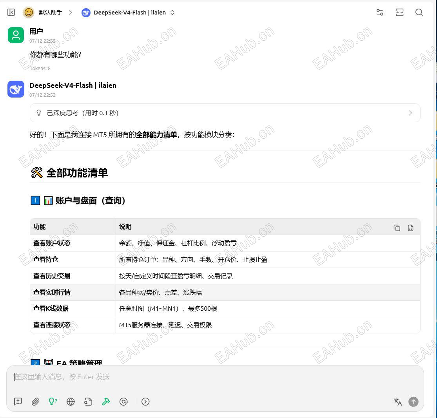Select the 默认助手 assistant label
This screenshot has width=437, height=418.
click(x=51, y=12)
